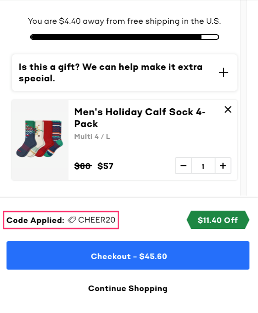Expand the gift options plus icon
Screen dimensions: 258x313
(223, 72)
